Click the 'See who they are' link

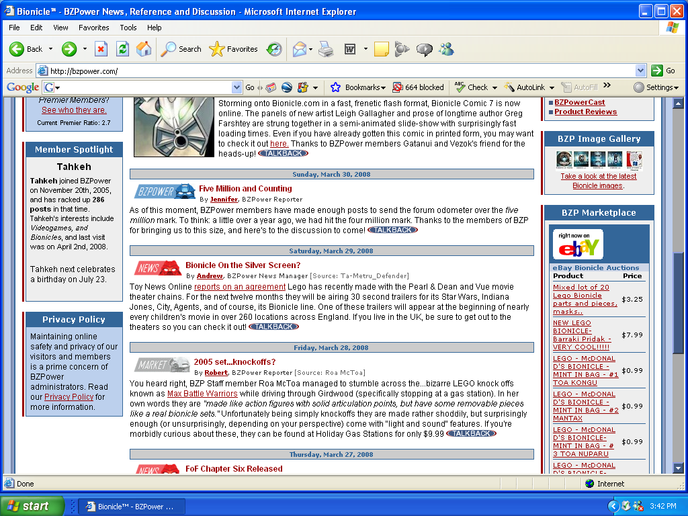tap(74, 110)
